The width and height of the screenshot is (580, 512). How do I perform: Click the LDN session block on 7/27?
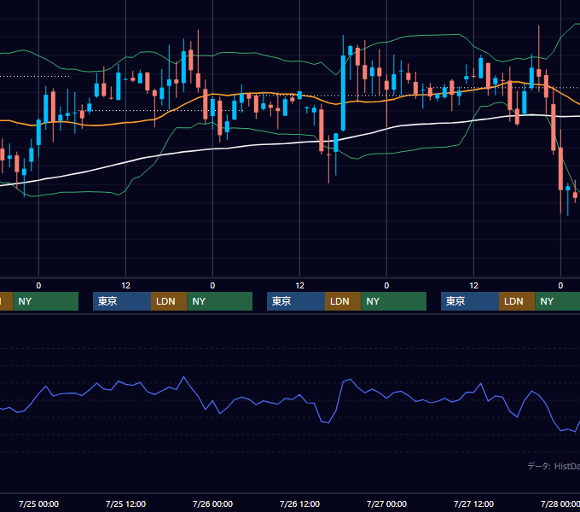[517, 301]
